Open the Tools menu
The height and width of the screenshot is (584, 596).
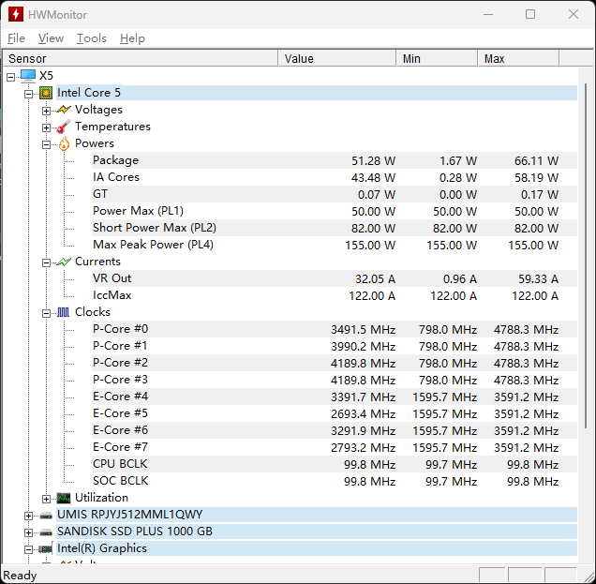click(x=91, y=38)
